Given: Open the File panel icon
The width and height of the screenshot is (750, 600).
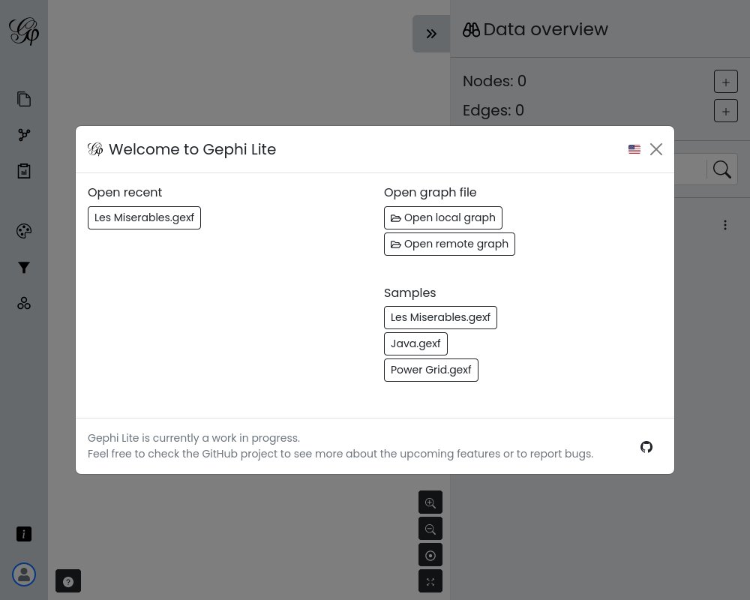Looking at the screenshot, I should pyautogui.click(x=24, y=99).
